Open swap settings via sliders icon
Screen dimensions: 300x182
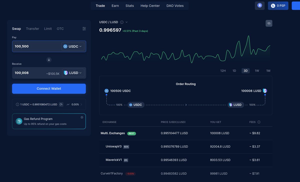[84, 28]
